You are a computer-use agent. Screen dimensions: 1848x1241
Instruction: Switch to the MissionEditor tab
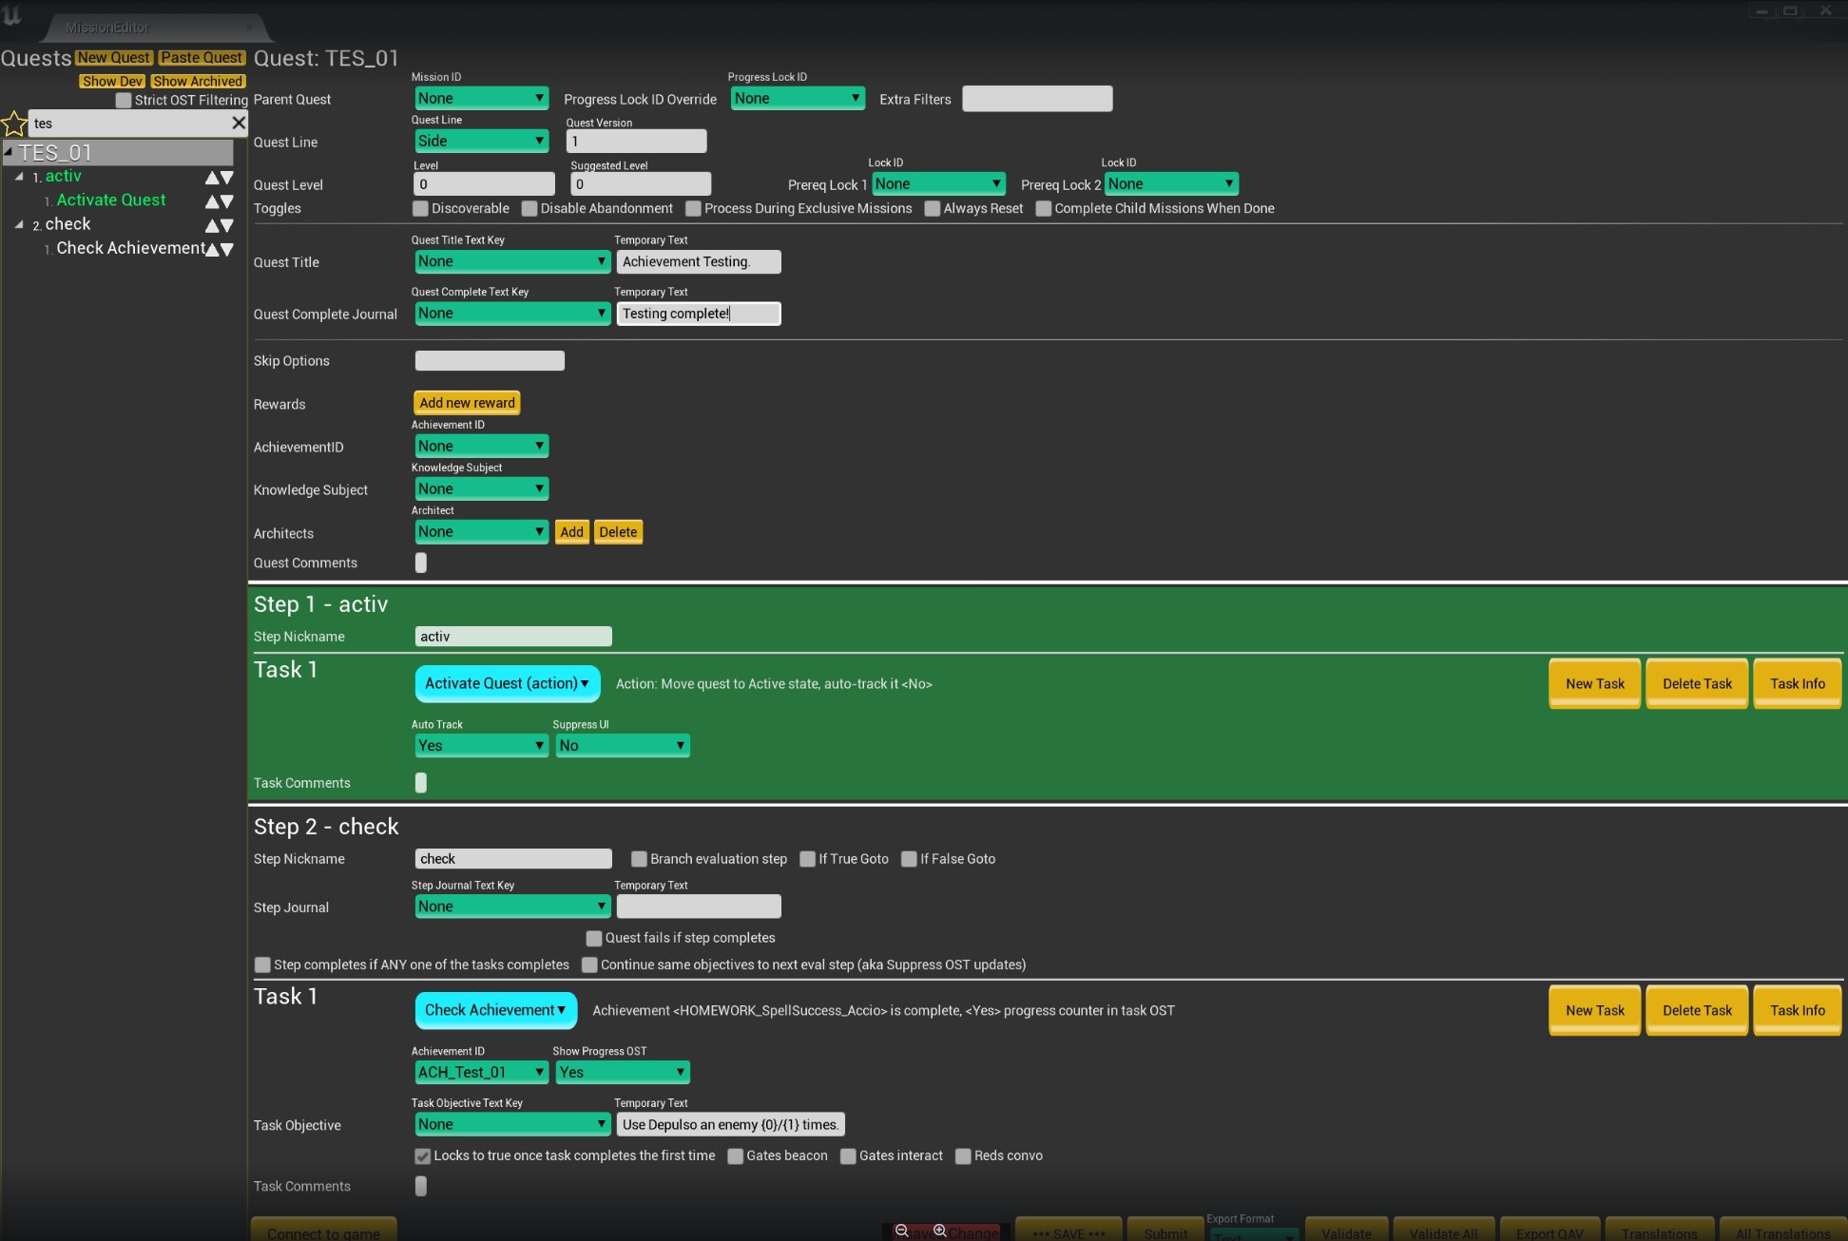(107, 28)
